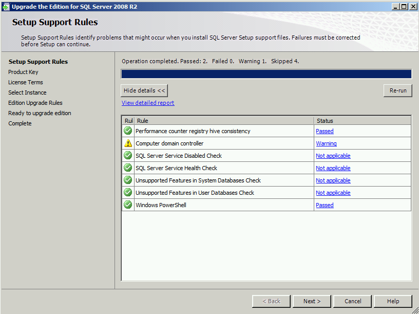Open Passed status for Windows PowerShell
Screen dimensions: 419x314
pos(325,205)
